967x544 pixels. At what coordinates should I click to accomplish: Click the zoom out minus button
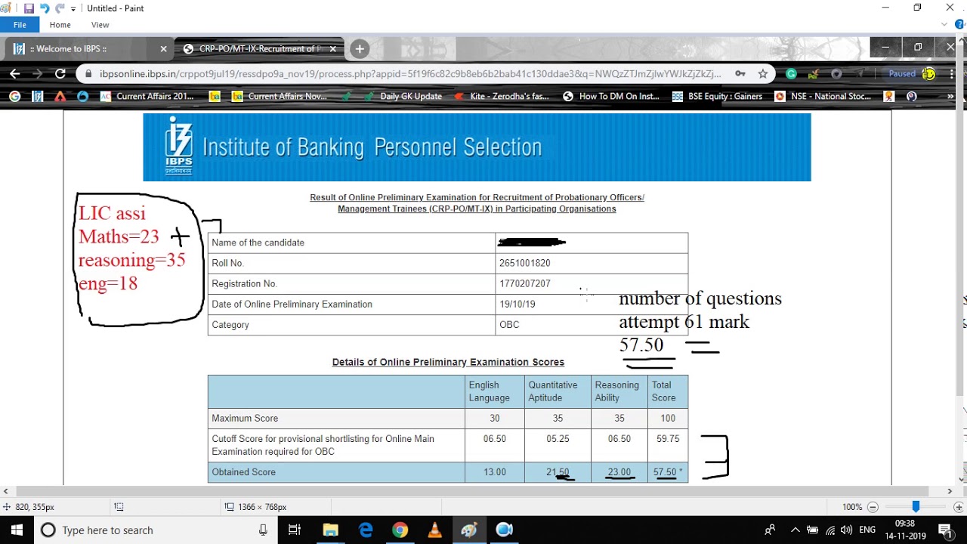tap(873, 507)
